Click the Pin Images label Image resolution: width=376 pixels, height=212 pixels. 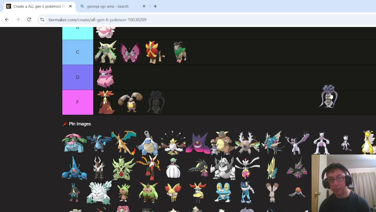(x=80, y=124)
